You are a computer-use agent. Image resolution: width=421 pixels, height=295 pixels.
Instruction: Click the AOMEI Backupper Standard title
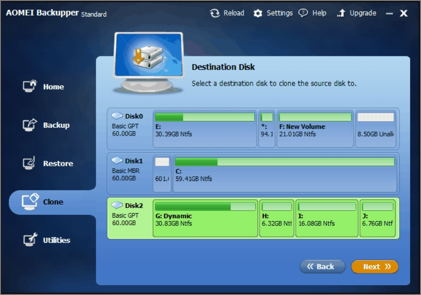pos(56,13)
